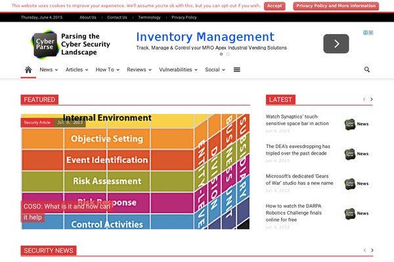Show next Security News items arrow
Screen dimensions: 394x262
click(372, 250)
